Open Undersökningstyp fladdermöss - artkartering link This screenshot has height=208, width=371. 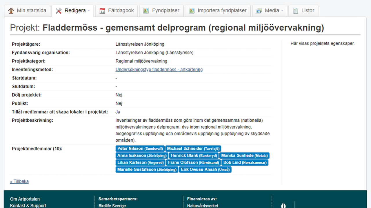click(x=159, y=69)
